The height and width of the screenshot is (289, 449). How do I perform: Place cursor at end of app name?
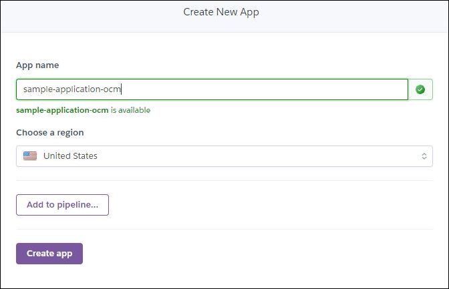pos(121,89)
